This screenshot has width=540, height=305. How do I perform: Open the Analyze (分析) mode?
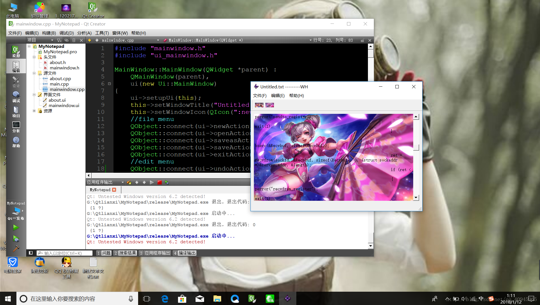(16, 127)
